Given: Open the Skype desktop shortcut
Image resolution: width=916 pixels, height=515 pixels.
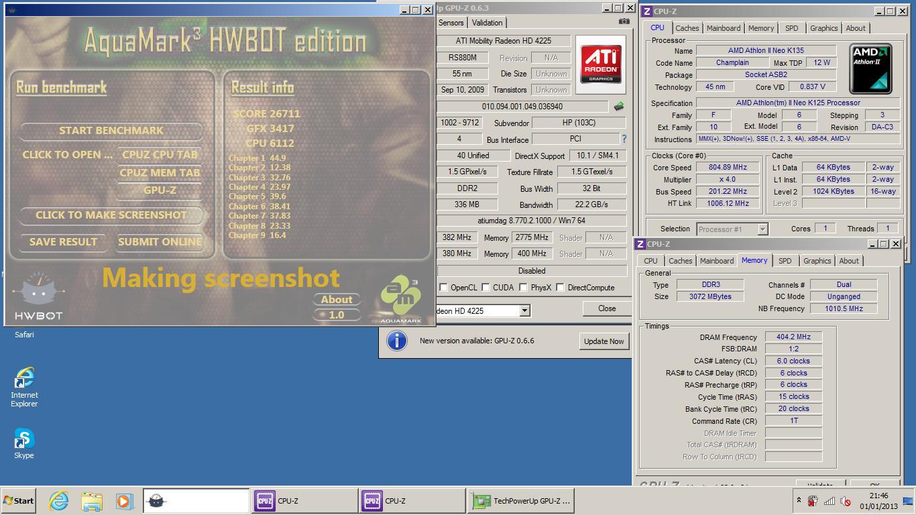Looking at the screenshot, I should point(24,444).
